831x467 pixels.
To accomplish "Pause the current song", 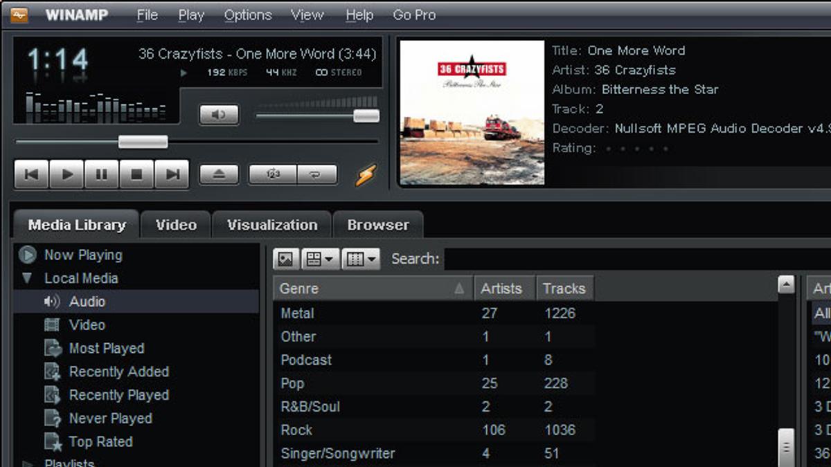I will coord(102,174).
